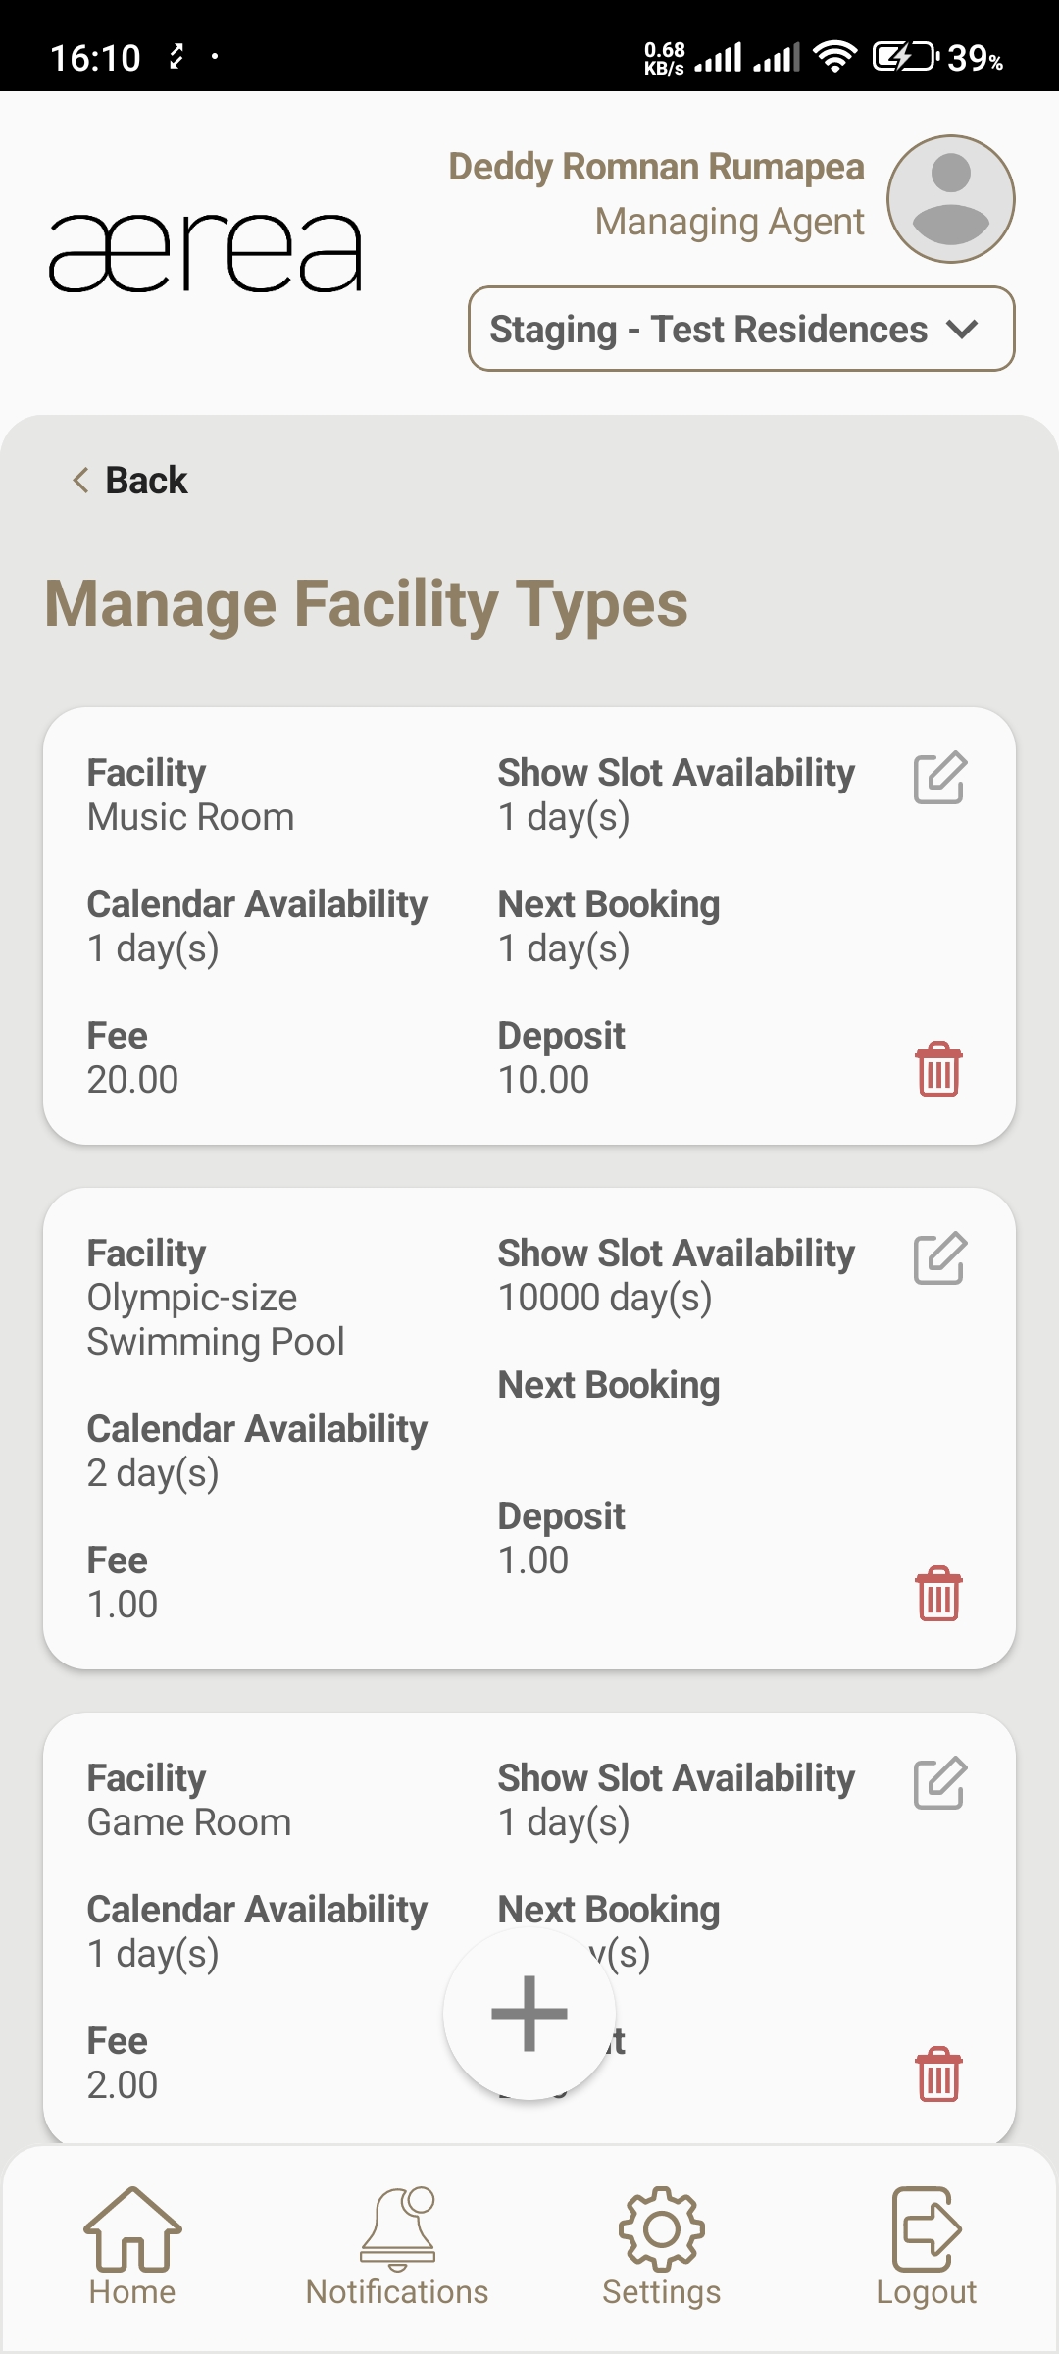Delete the Music Room facility
Viewport: 1059px width, 2354px height.
(x=938, y=1069)
